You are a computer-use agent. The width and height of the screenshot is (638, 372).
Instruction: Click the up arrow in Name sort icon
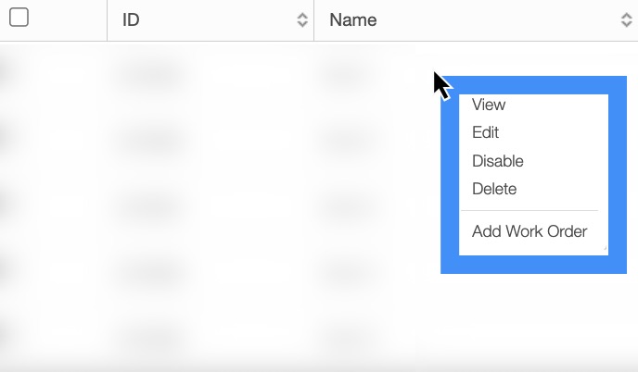626,16
